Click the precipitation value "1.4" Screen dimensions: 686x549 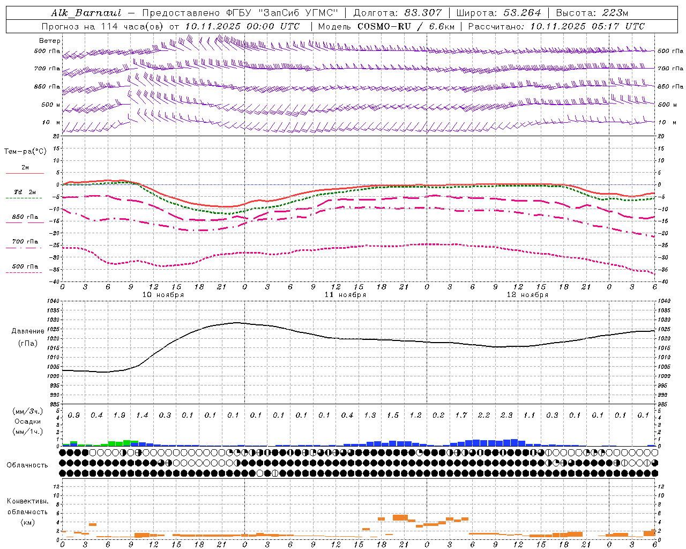pyautogui.click(x=142, y=416)
